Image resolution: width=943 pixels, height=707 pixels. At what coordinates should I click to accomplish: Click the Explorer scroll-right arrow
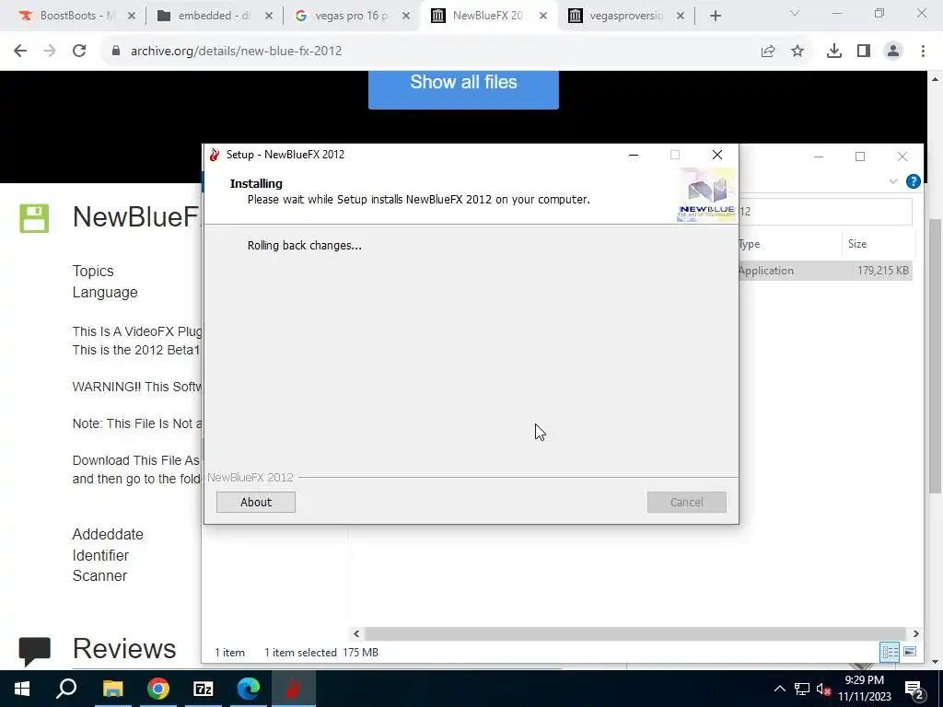915,633
